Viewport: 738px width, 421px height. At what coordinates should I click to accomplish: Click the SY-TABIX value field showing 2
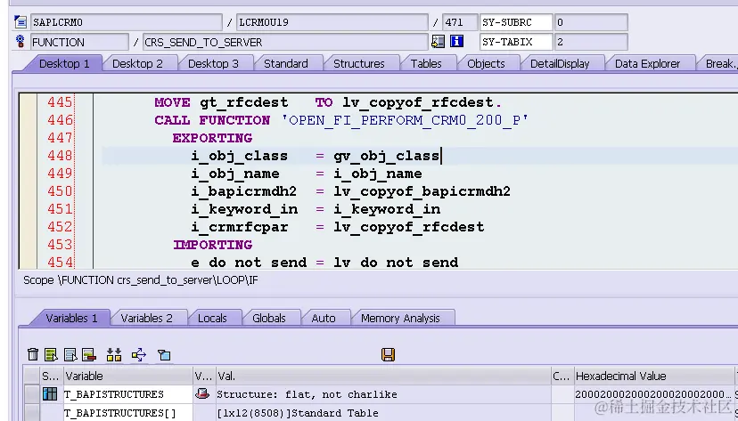pyautogui.click(x=591, y=42)
